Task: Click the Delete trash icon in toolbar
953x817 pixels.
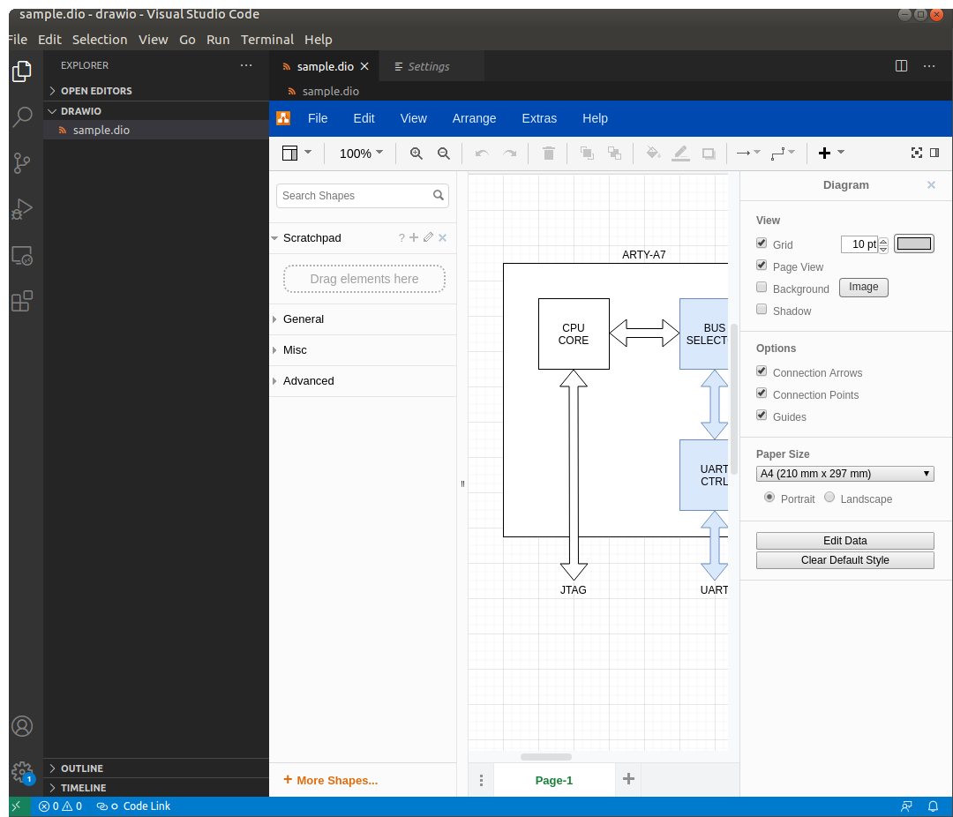Action: pos(548,154)
